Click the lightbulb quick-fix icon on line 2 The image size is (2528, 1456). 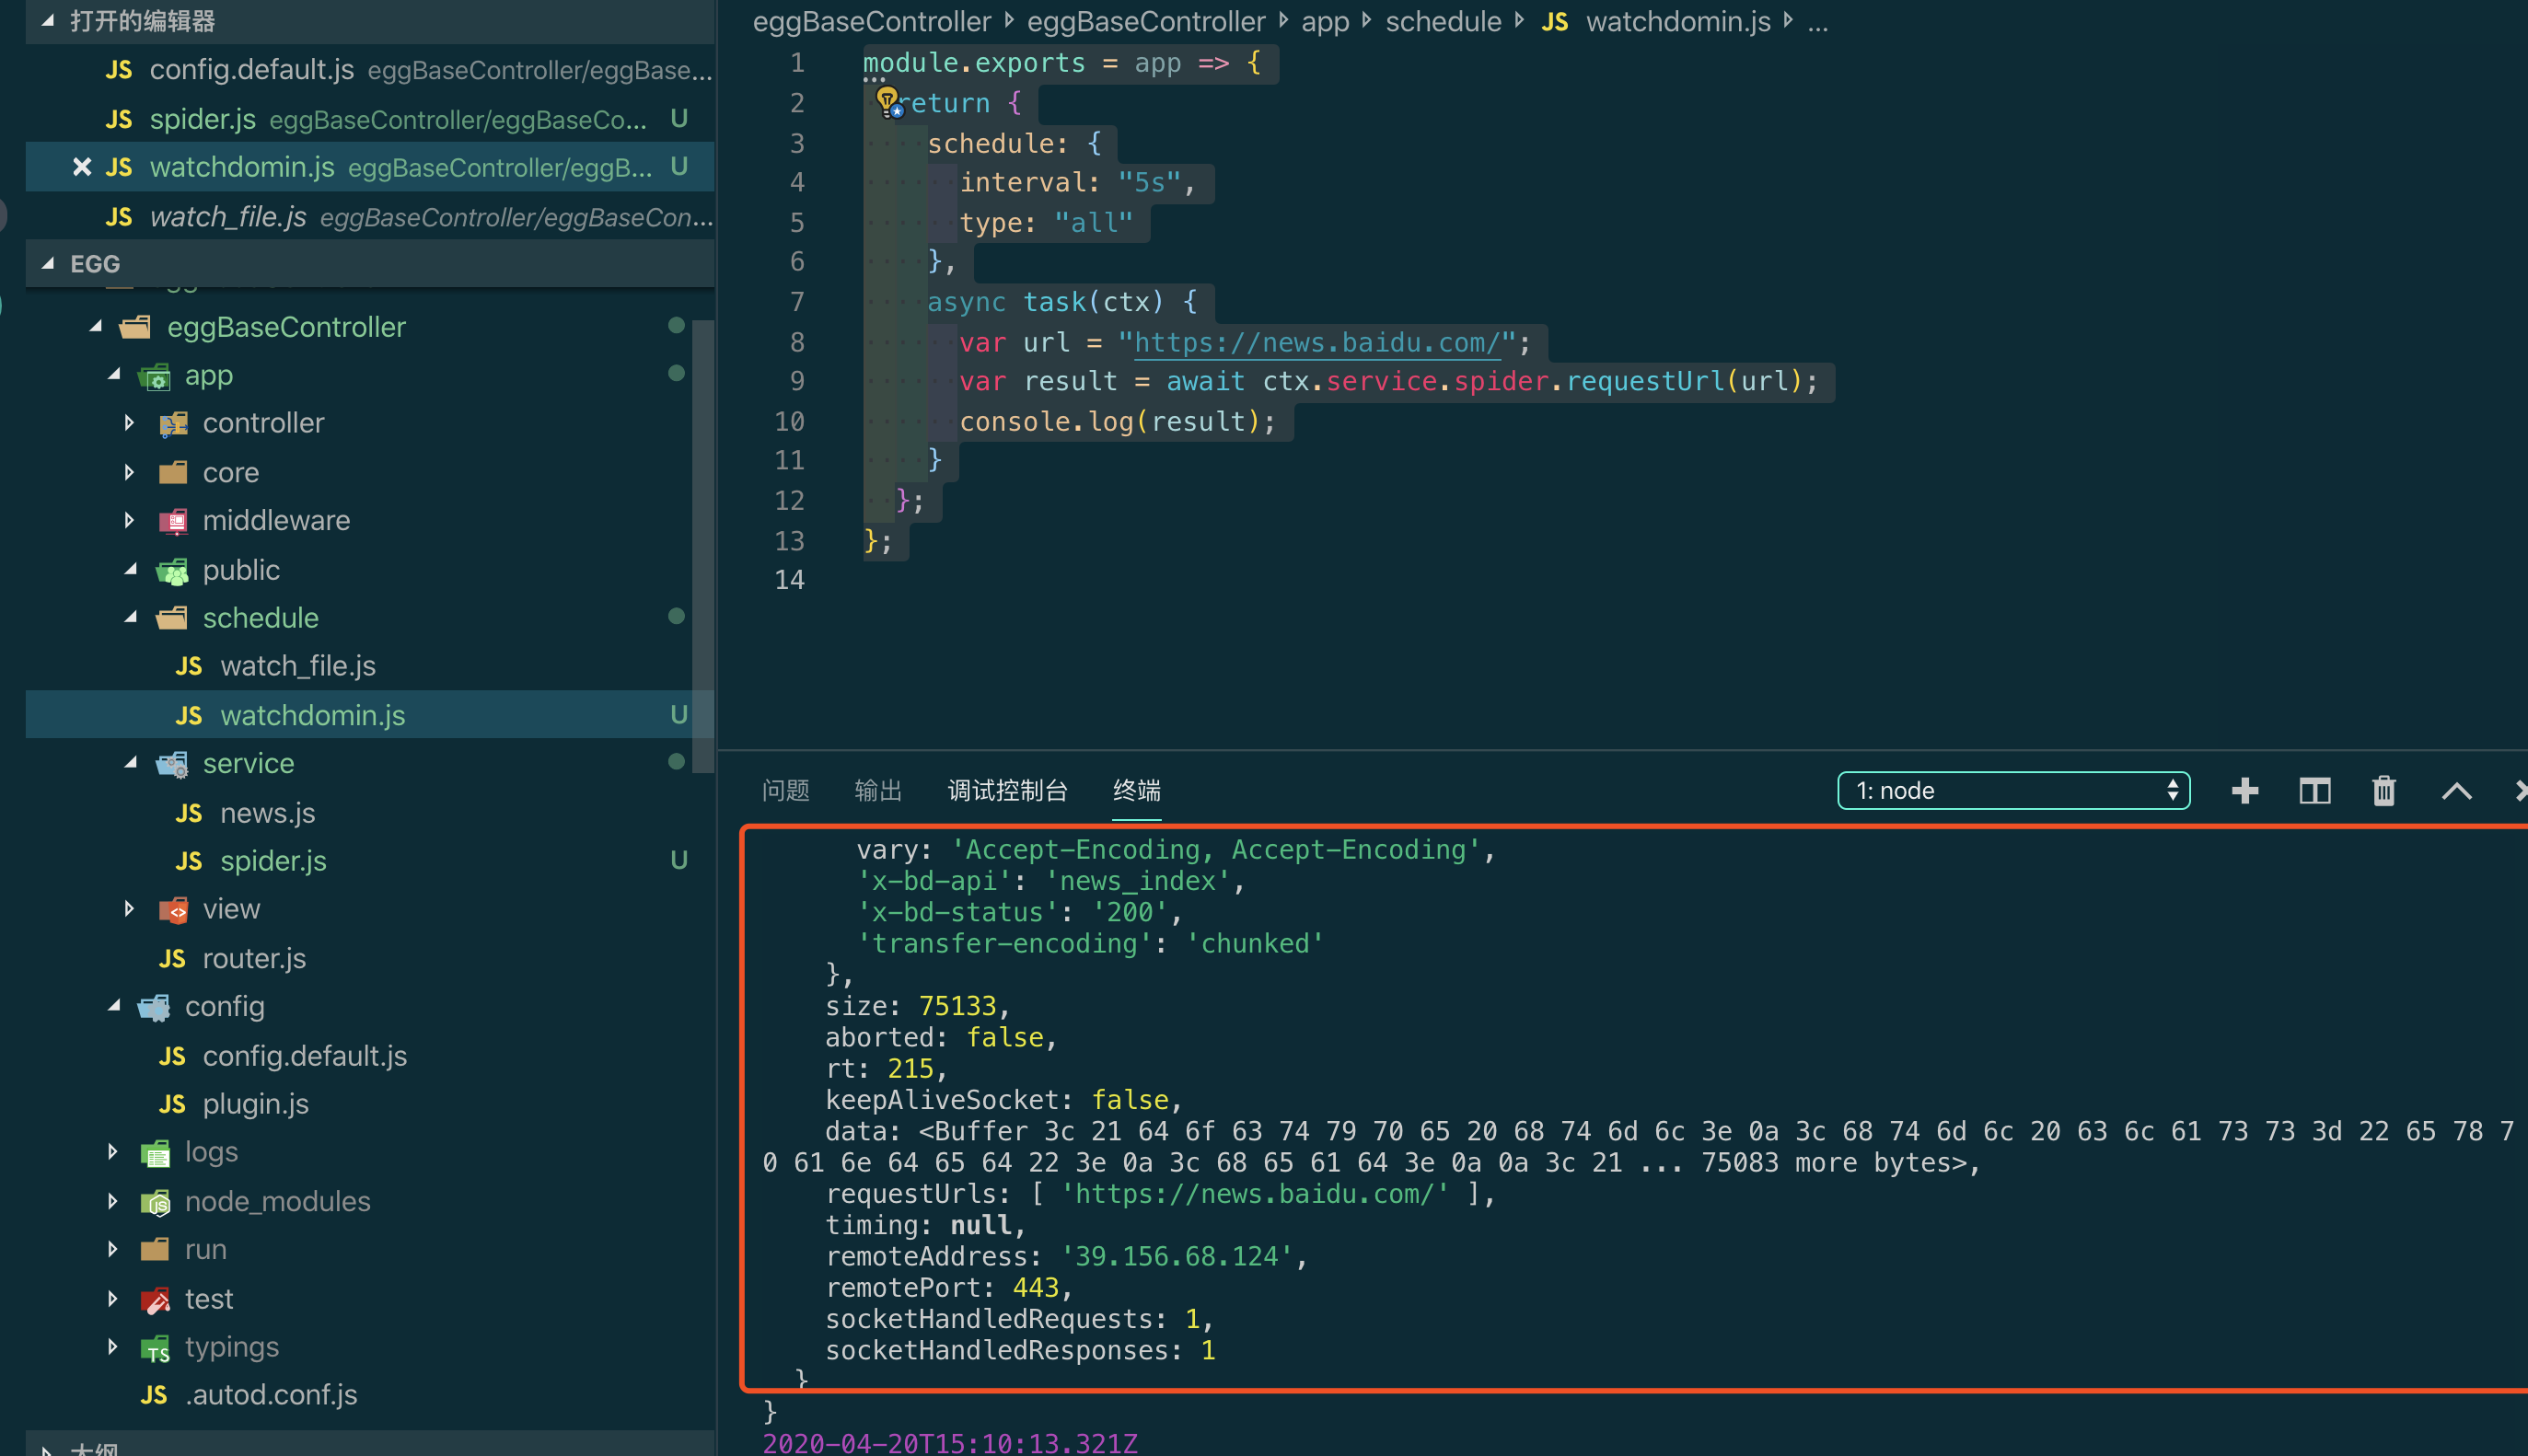coord(887,100)
